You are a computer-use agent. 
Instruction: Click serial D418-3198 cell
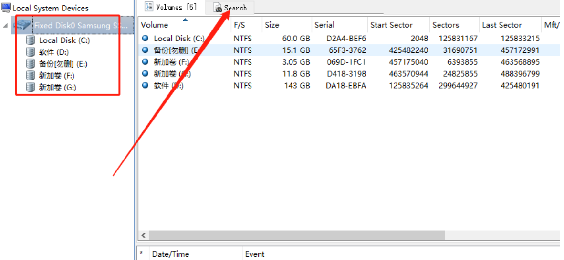coord(346,74)
